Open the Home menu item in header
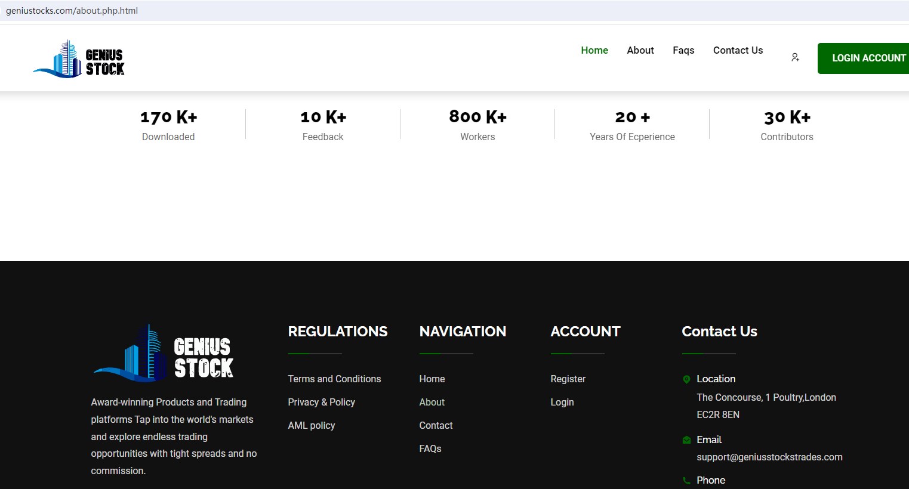This screenshot has width=909, height=489. pos(594,50)
